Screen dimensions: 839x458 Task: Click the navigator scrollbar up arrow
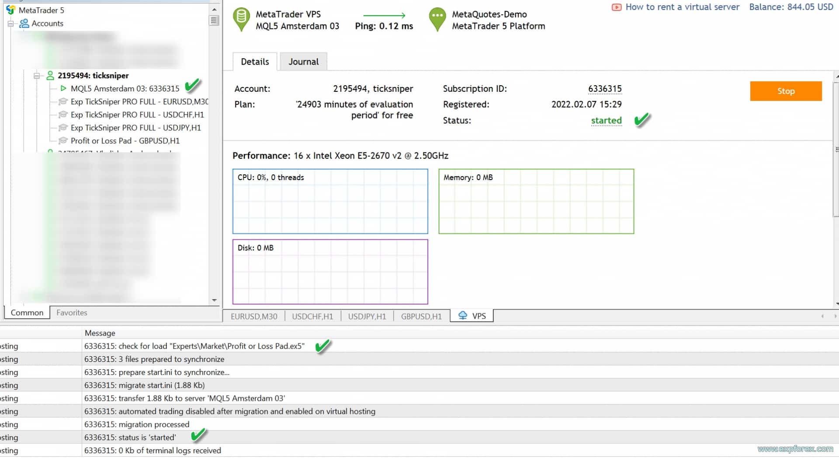(214, 9)
